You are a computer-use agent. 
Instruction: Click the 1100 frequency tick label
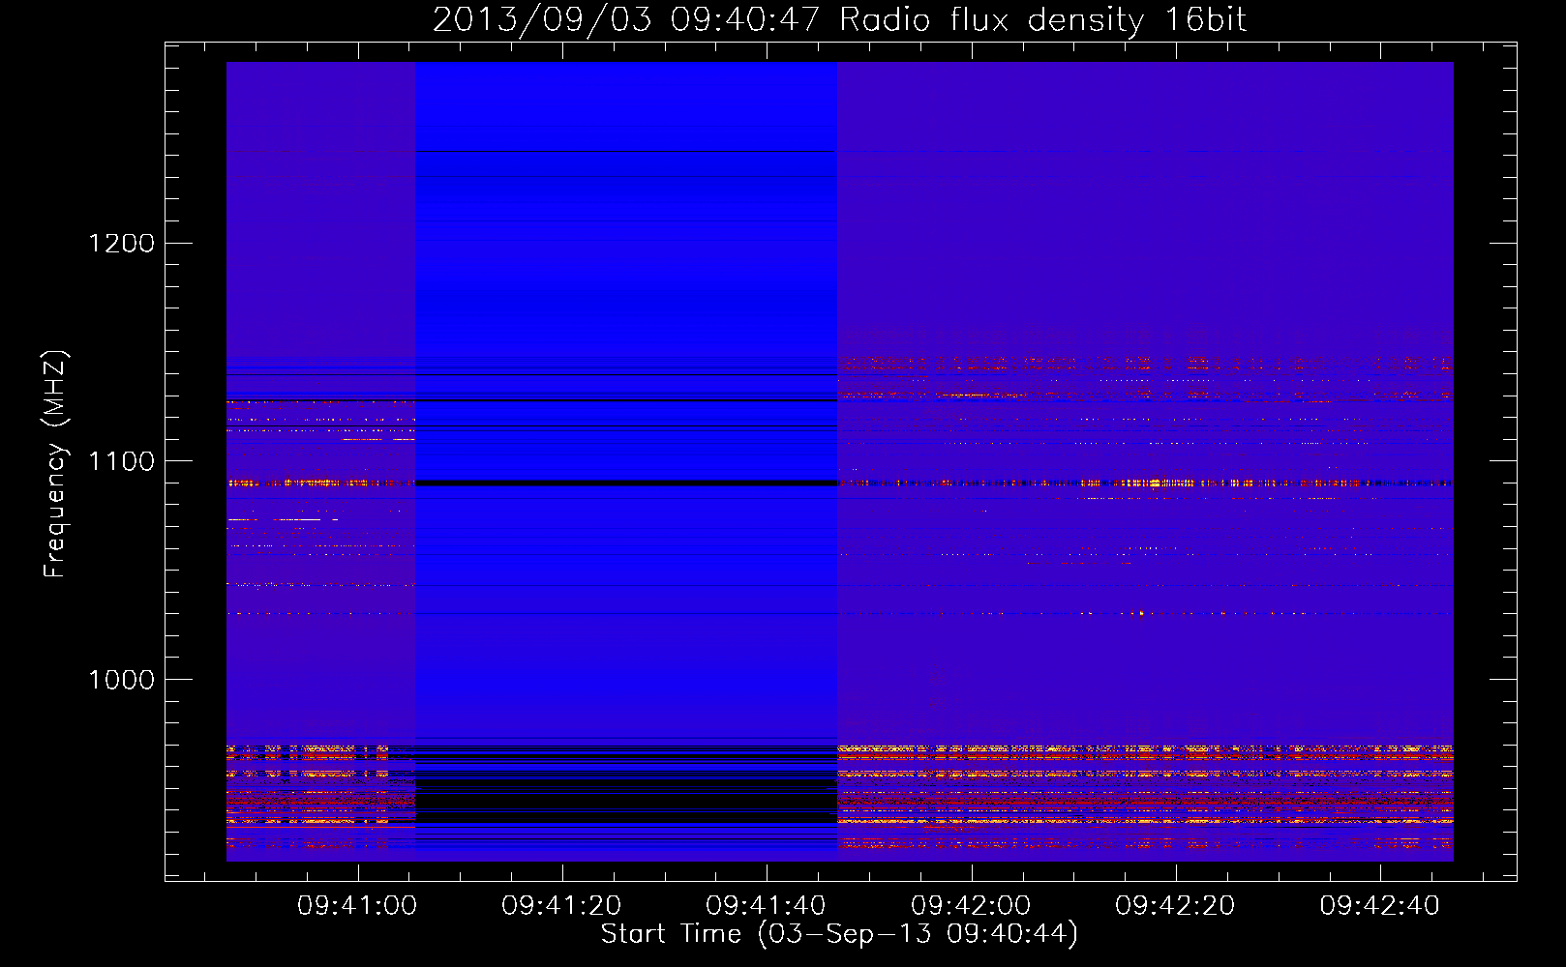[122, 461]
